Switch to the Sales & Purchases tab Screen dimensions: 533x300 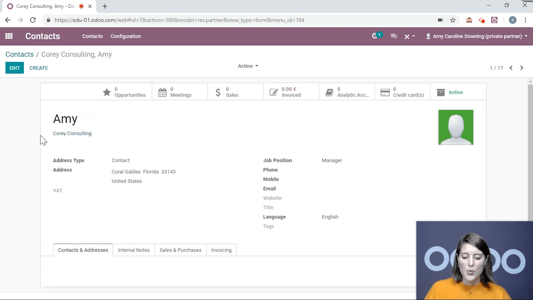click(x=180, y=250)
